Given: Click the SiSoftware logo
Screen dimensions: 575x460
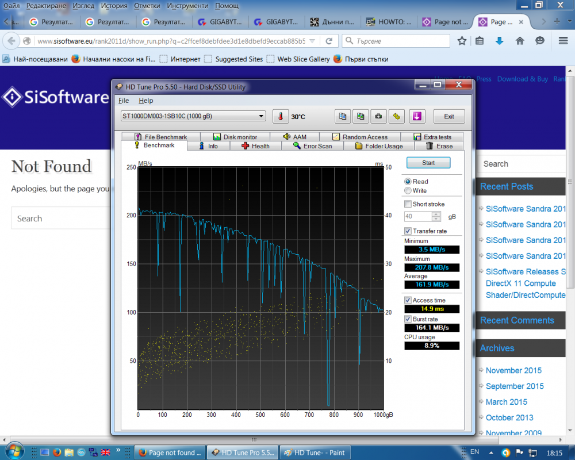Looking at the screenshot, I should pyautogui.click(x=55, y=97).
